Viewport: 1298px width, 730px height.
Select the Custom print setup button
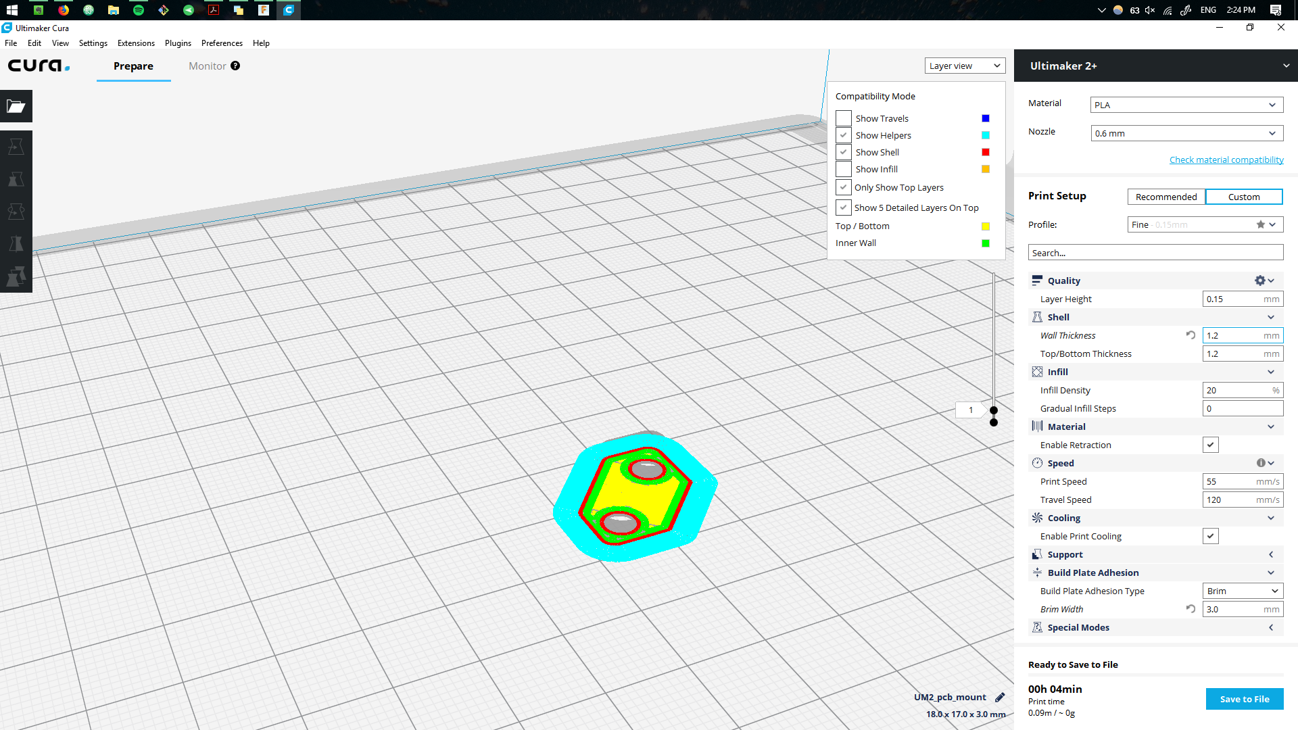1244,197
